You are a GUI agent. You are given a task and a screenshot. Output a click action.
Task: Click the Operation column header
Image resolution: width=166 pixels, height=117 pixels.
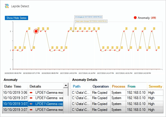tap(101, 86)
